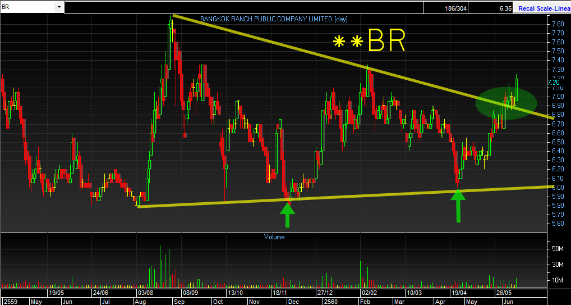Click the Volume panel label

click(x=274, y=237)
